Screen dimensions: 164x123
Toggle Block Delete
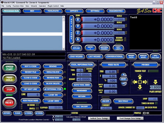[53, 84]
